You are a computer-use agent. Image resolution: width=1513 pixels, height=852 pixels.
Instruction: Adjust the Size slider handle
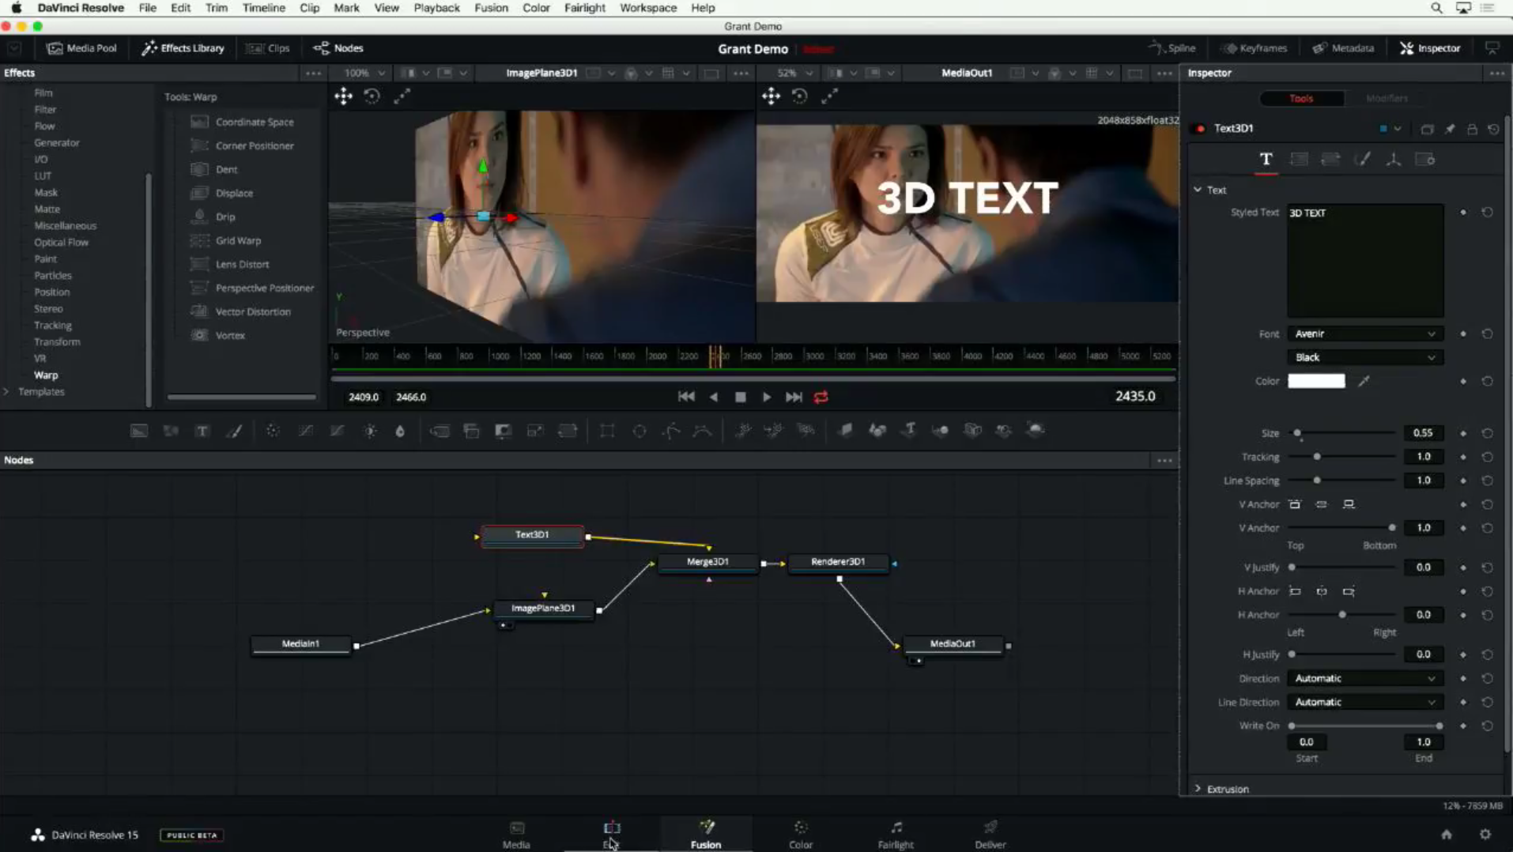point(1297,433)
